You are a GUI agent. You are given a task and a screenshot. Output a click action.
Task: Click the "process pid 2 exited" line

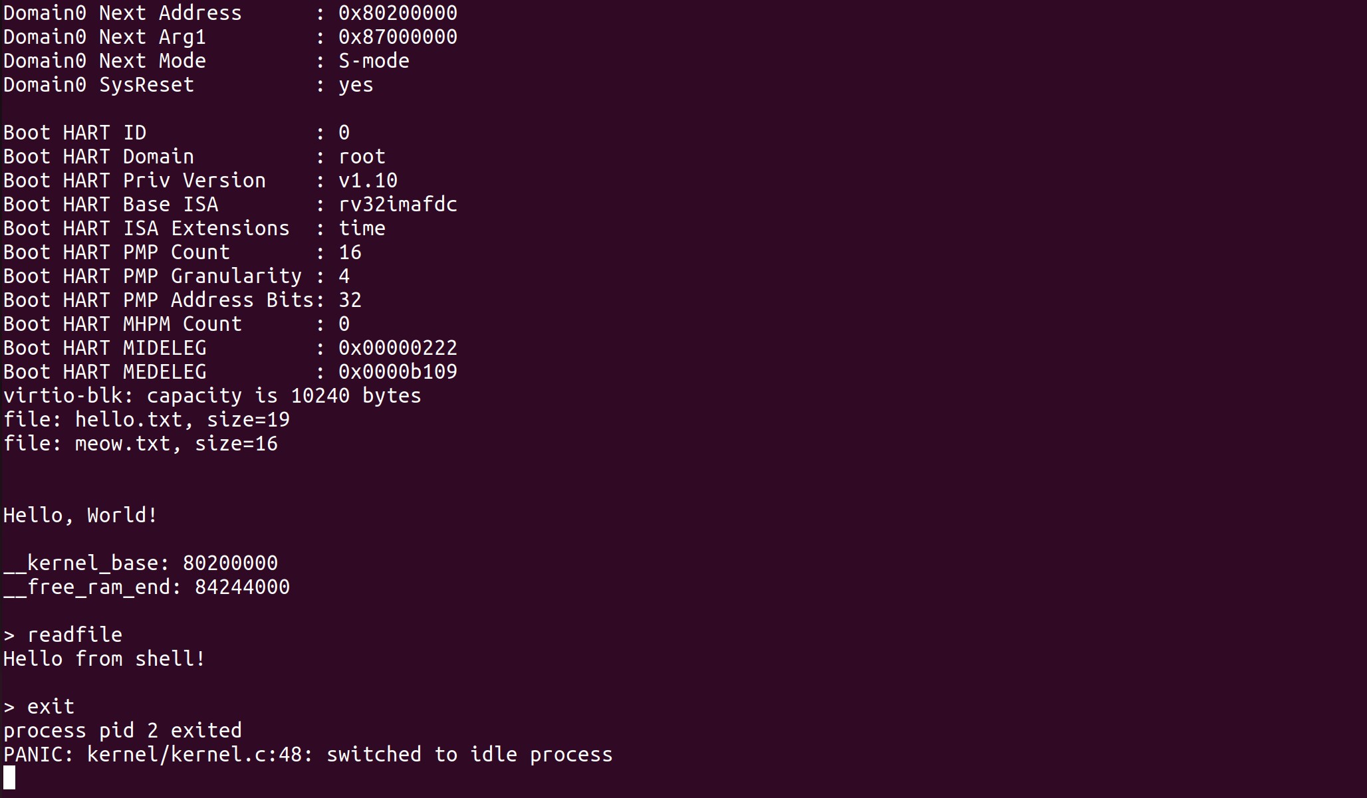[122, 730]
